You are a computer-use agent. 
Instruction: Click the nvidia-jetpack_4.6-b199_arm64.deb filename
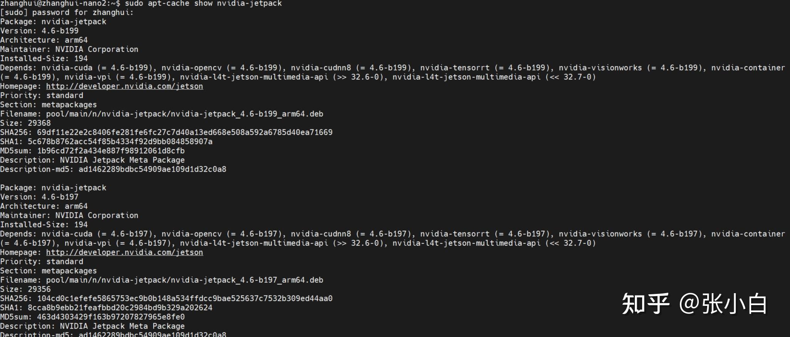(247, 114)
